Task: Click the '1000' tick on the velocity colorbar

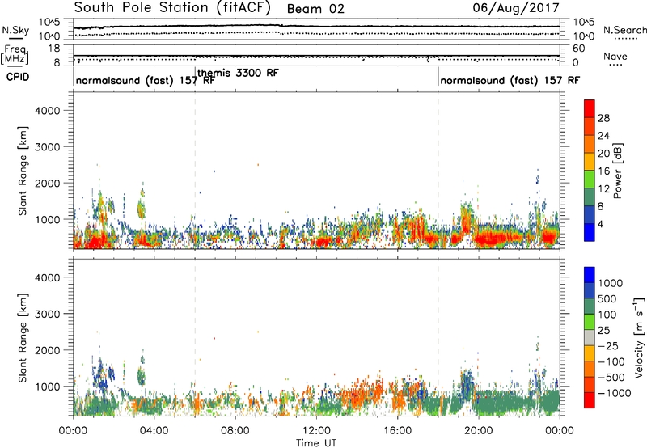Action: pos(610,283)
